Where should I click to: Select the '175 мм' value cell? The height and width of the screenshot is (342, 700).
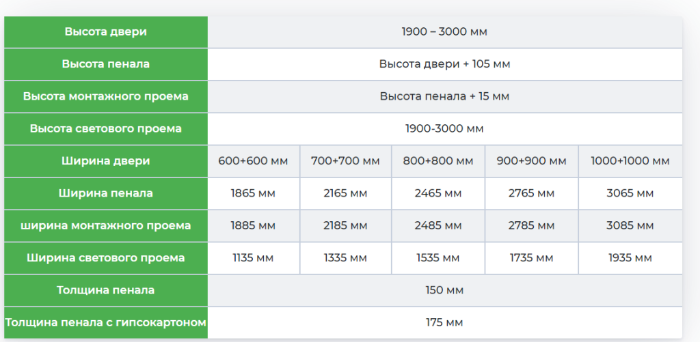444,322
